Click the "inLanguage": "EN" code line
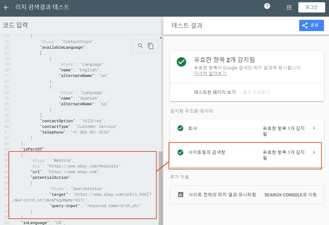The height and width of the screenshot is (225, 329). tap(43, 222)
